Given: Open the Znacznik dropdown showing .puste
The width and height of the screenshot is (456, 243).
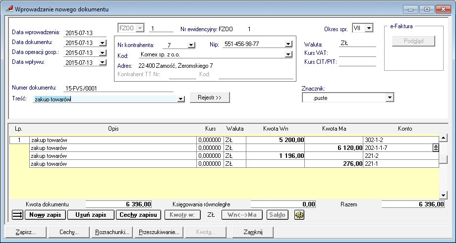Looking at the screenshot, I should 390,98.
